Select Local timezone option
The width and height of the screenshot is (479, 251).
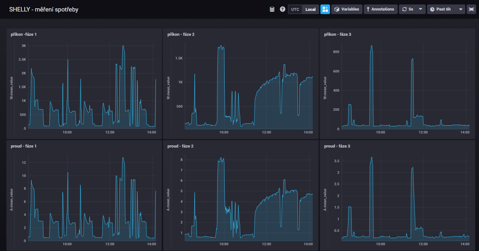[x=311, y=9]
